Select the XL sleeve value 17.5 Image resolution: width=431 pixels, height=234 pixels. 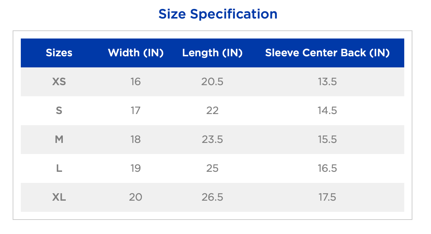pyautogui.click(x=327, y=197)
